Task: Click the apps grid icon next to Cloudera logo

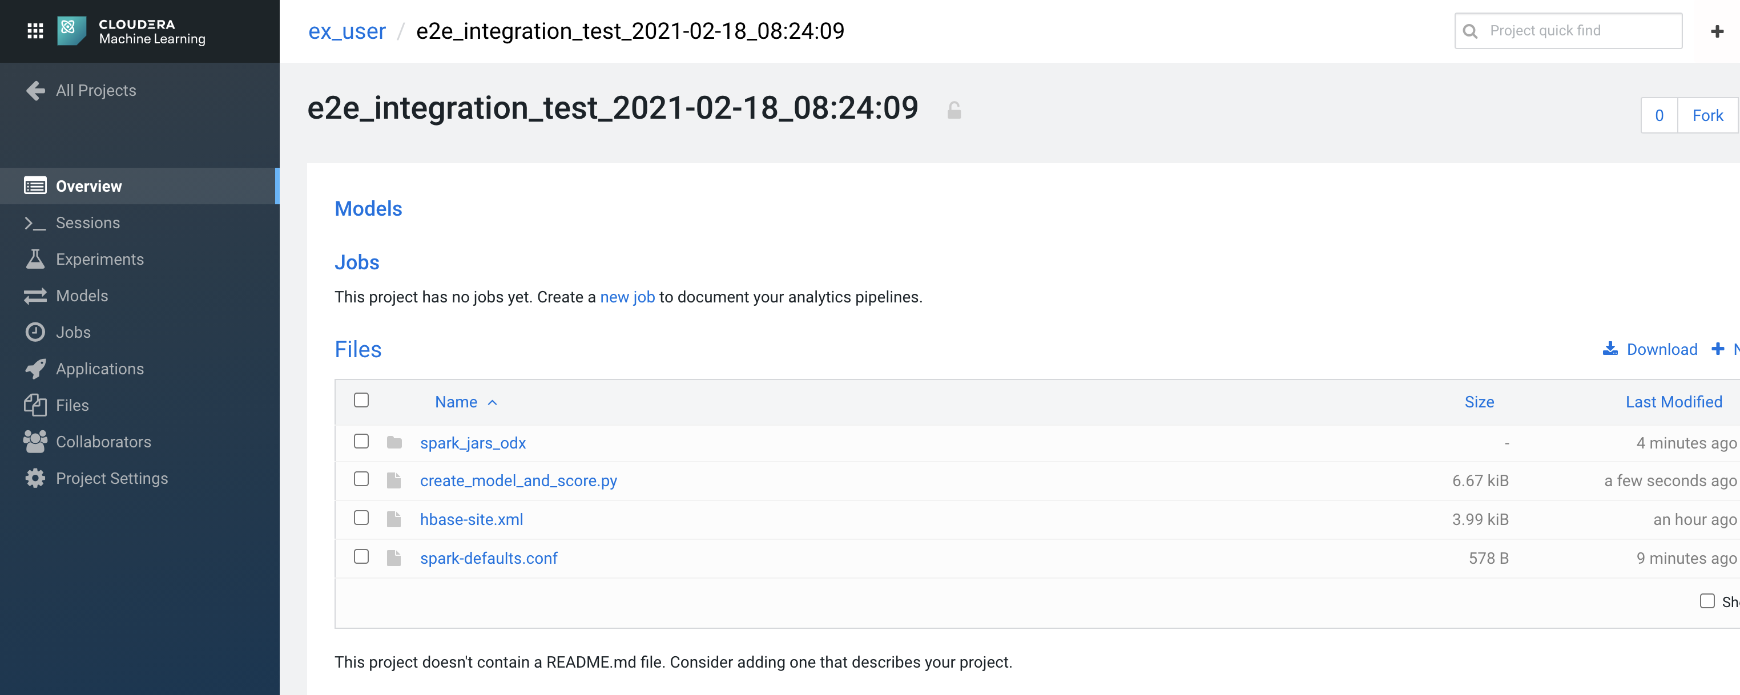Action: pyautogui.click(x=35, y=30)
